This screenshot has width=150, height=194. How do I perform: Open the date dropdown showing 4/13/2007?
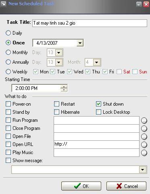pyautogui.click(x=80, y=43)
